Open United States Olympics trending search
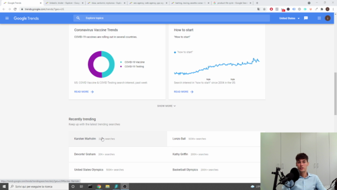Screen dimensions: 337x190 118,170
